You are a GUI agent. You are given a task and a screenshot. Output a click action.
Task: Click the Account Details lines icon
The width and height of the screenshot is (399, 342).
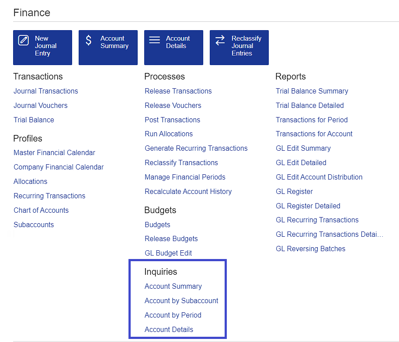[x=154, y=40]
